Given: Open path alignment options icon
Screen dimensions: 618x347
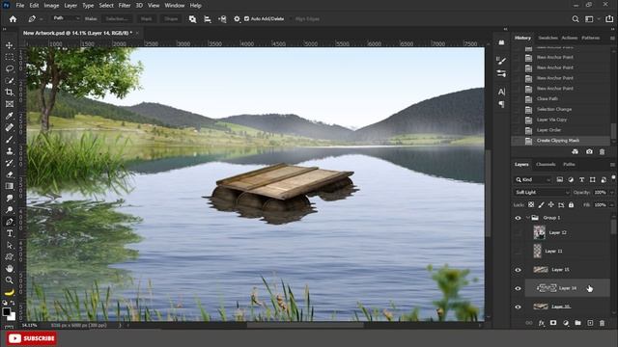Looking at the screenshot, I should click(x=208, y=19).
